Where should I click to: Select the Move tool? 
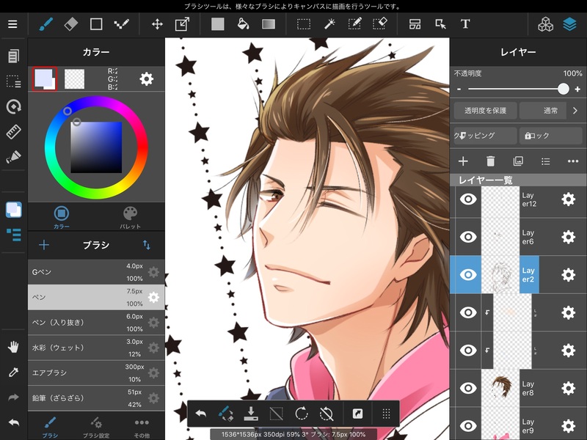click(x=157, y=24)
